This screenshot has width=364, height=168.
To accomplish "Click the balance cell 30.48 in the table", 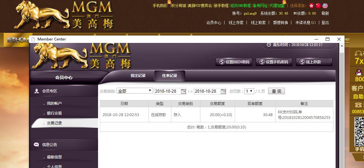I will pos(255,115).
